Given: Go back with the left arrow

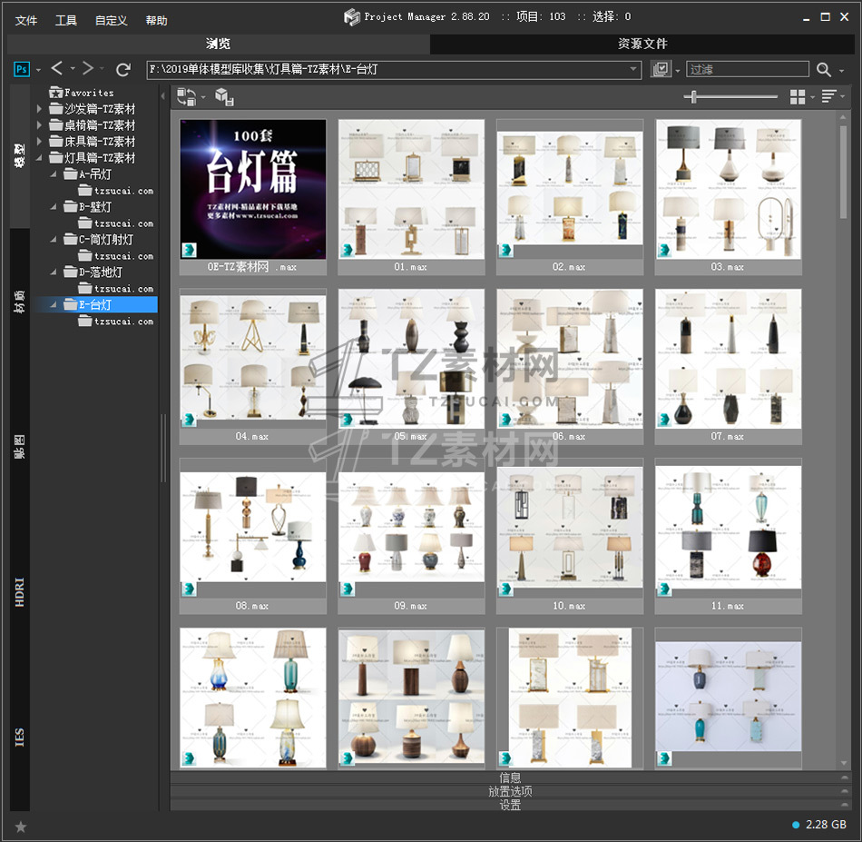Looking at the screenshot, I should tap(57, 69).
